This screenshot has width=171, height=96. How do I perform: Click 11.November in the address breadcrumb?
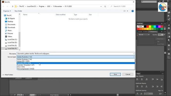(57, 6)
